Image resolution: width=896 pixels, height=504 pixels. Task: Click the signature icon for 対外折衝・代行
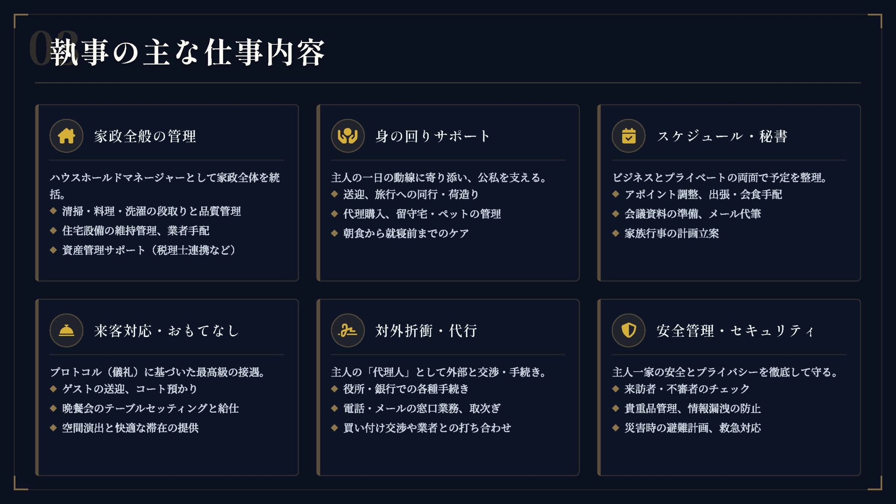pyautogui.click(x=348, y=330)
